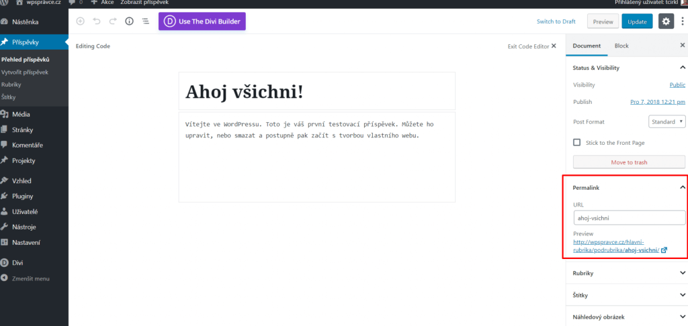Click the Uživatelé person icon

pos(5,211)
